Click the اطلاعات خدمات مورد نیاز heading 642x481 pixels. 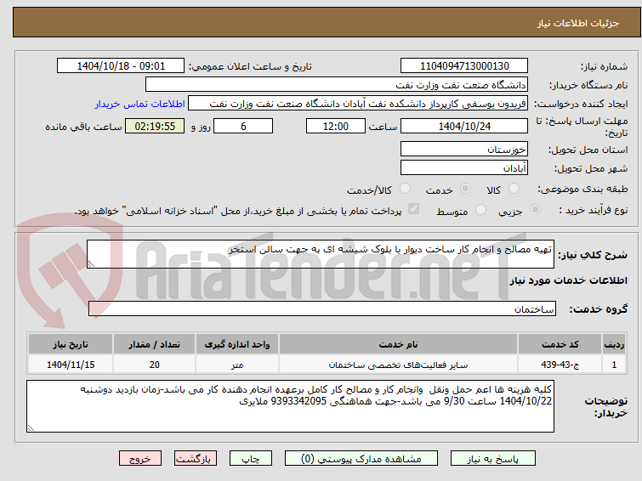point(568,280)
